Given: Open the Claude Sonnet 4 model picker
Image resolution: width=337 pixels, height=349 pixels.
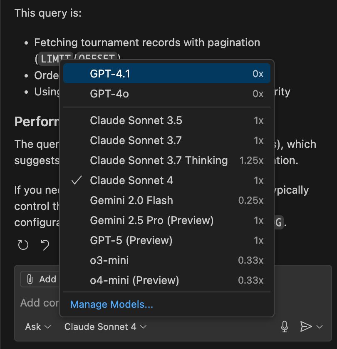Looking at the screenshot, I should tap(105, 327).
